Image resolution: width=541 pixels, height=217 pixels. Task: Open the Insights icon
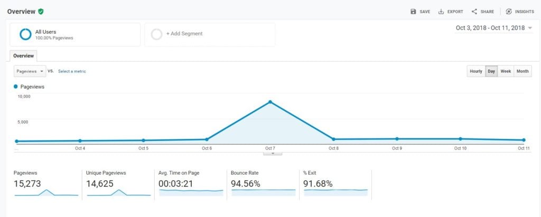click(509, 12)
